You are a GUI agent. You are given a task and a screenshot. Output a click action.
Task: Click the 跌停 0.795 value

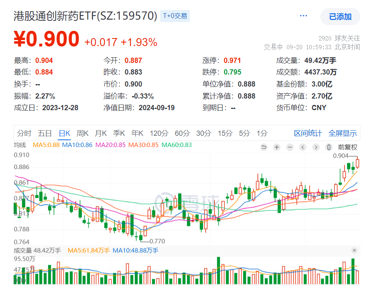pyautogui.click(x=232, y=72)
